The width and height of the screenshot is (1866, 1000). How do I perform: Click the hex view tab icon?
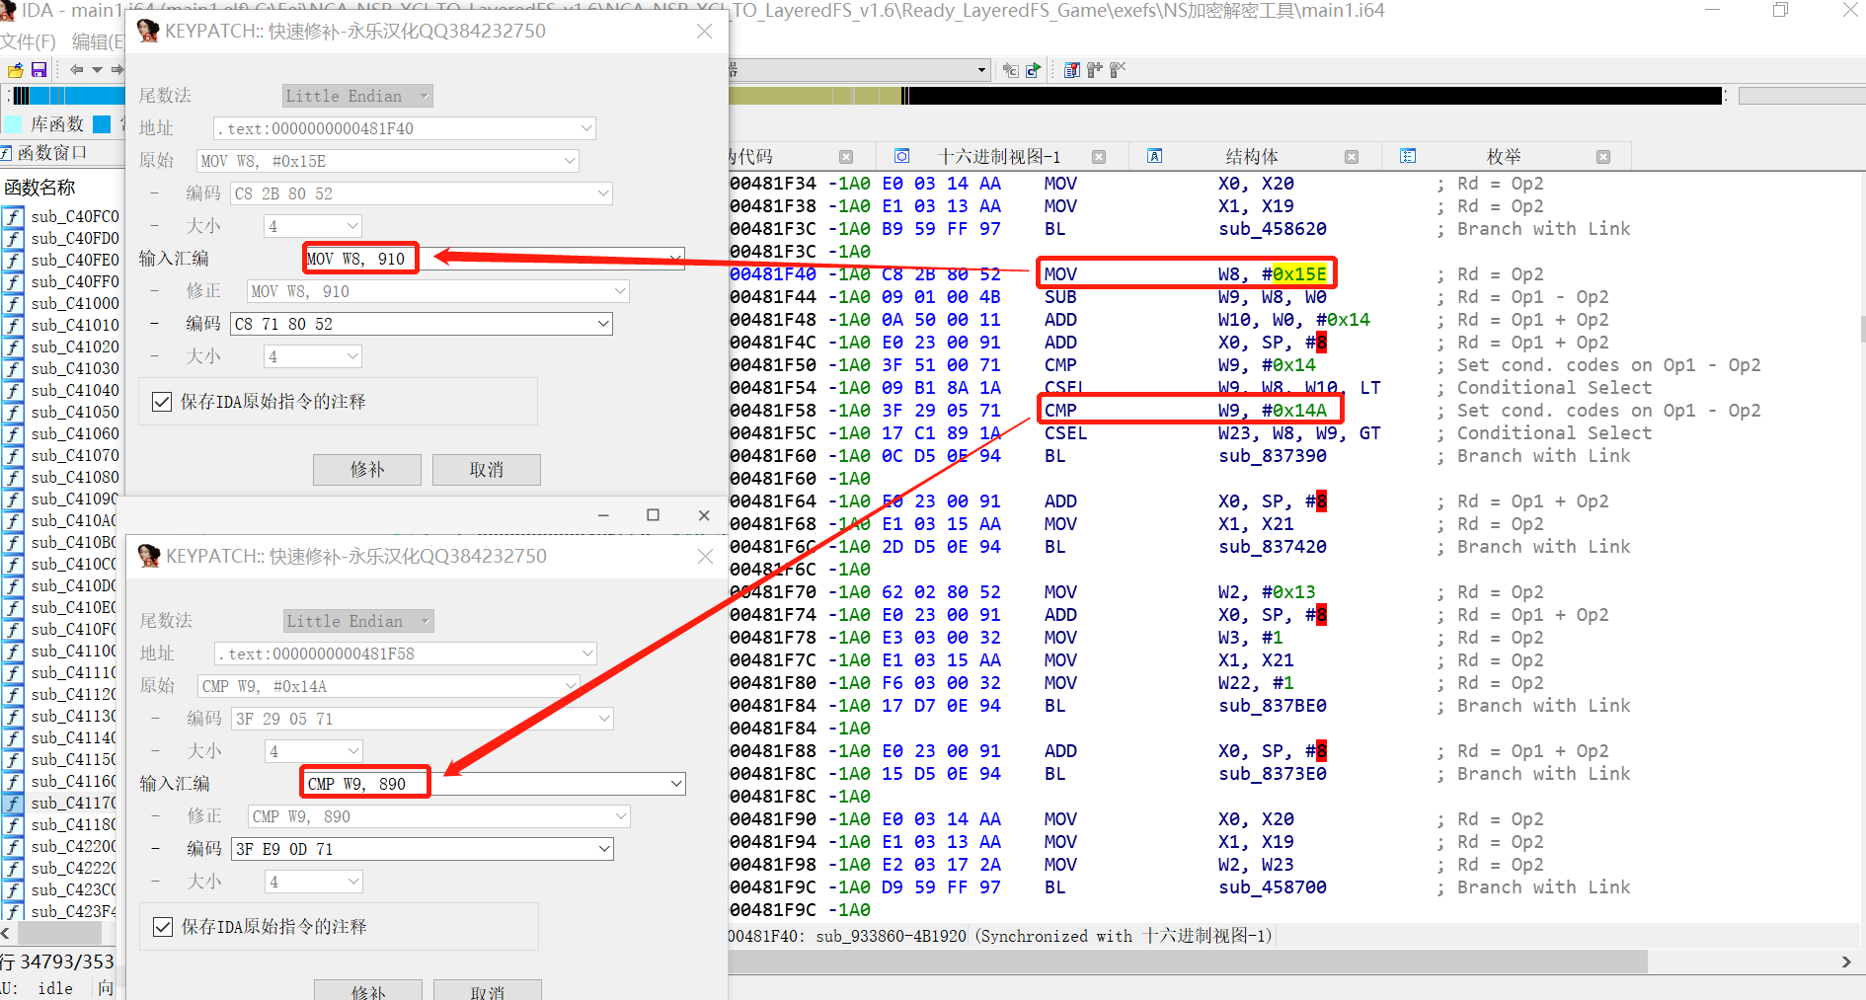click(x=902, y=156)
